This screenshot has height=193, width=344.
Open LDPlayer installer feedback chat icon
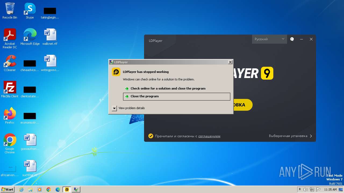click(x=292, y=39)
